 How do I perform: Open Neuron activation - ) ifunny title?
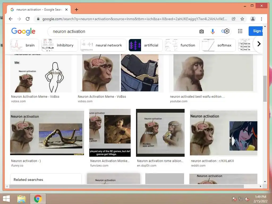[26, 161]
